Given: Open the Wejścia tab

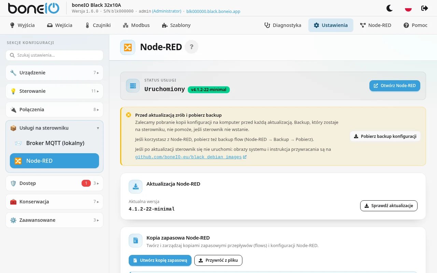Looking at the screenshot, I should 60,25.
